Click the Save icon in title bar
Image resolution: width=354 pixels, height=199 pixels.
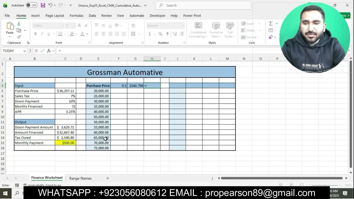pos(43,5)
